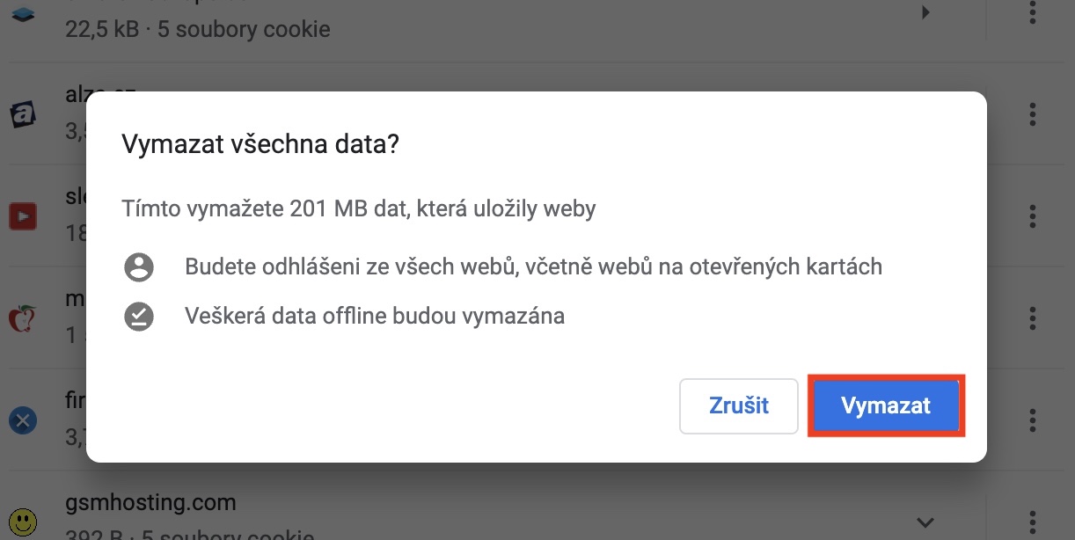The image size is (1075, 540).
Task: Expand the topmost site row arrow
Action: [925, 14]
